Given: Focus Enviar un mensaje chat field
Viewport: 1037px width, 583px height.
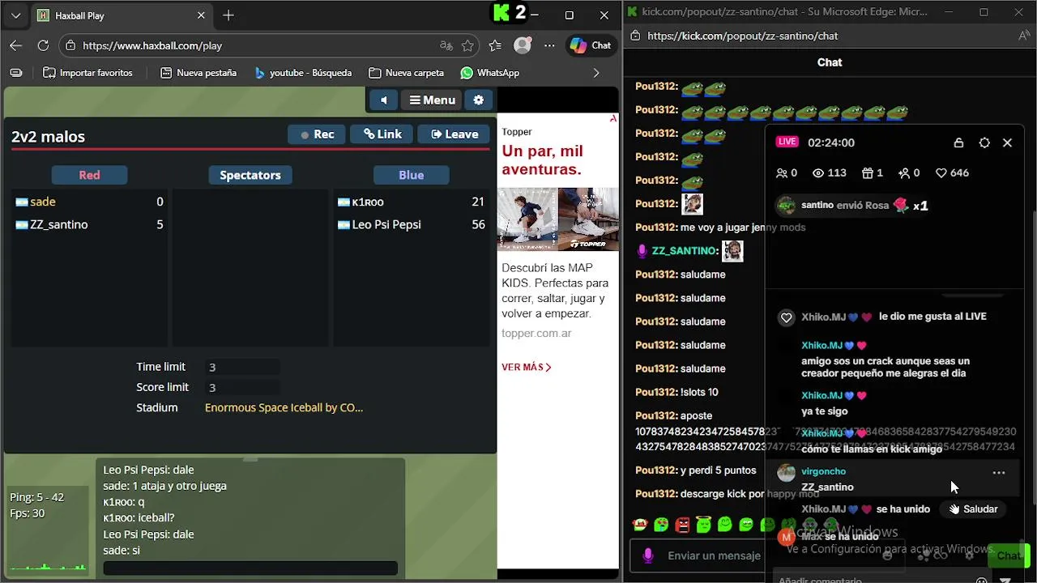Looking at the screenshot, I should [716, 555].
